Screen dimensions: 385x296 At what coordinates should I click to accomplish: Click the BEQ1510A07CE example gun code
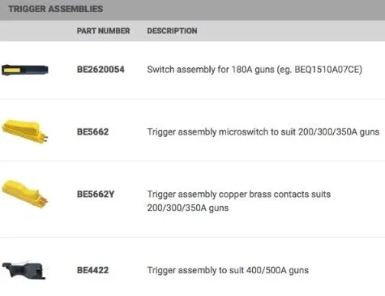(327, 70)
